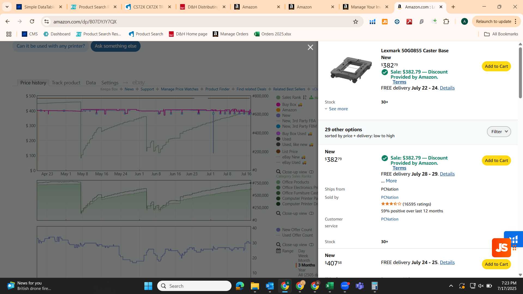
Task: Toggle Buy Box graph series
Action: pos(286,105)
